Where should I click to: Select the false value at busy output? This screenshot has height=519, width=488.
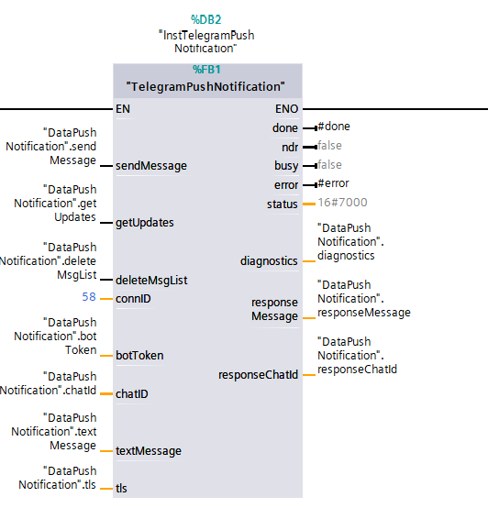point(329,164)
